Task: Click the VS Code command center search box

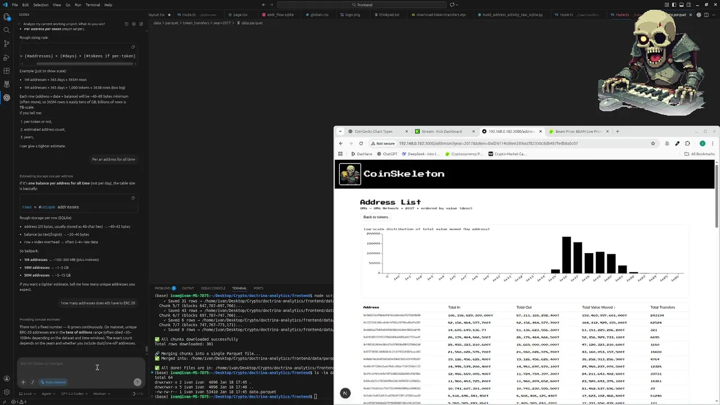Action: pos(361,5)
